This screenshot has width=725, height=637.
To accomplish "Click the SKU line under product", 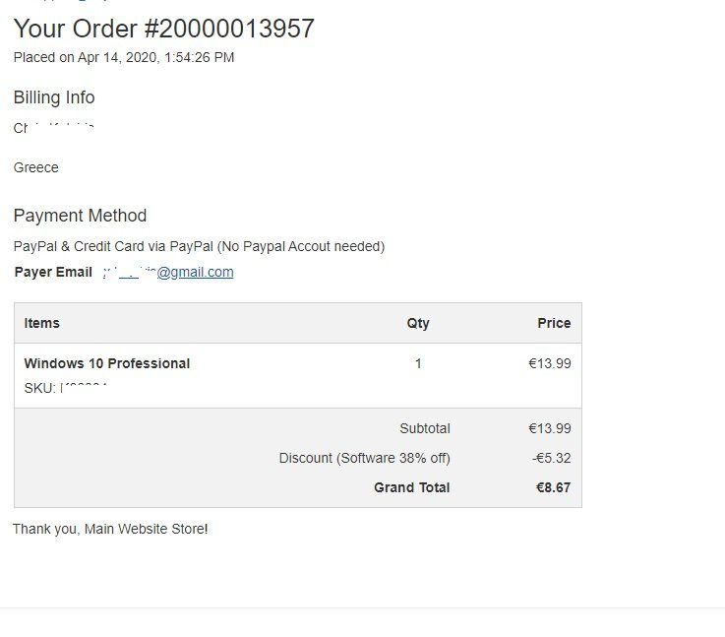I will pos(66,388).
